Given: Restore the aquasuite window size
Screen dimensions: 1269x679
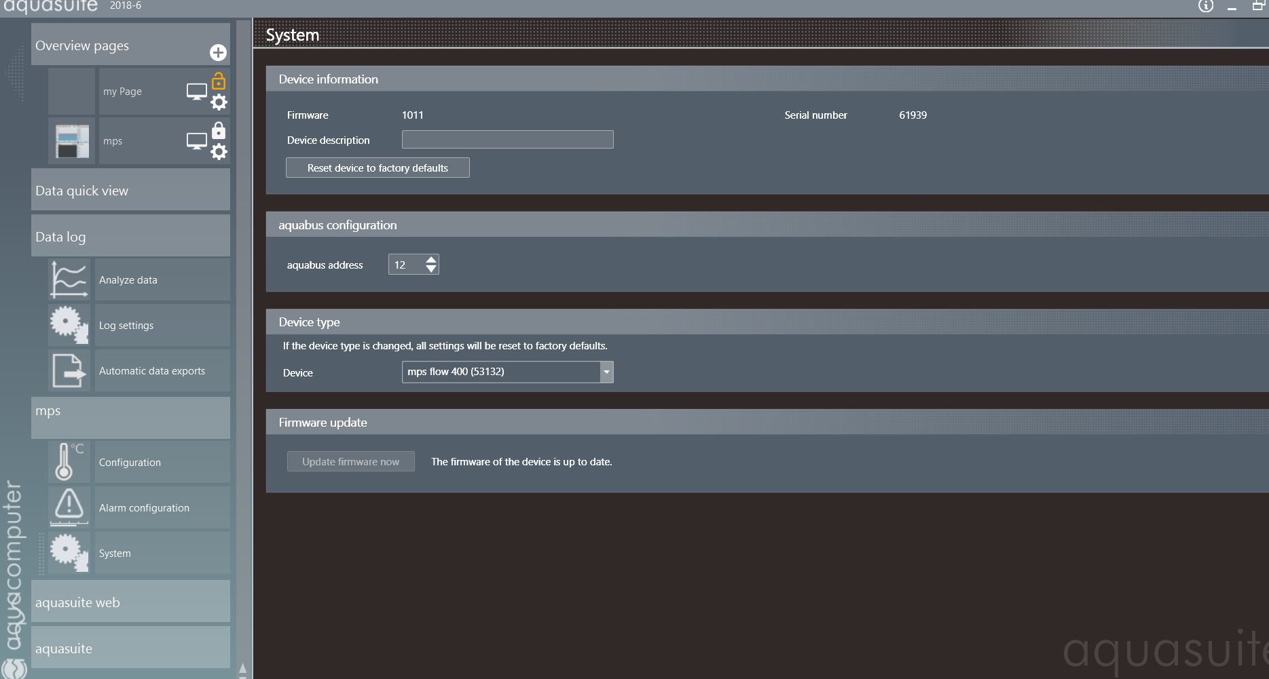Looking at the screenshot, I should (1258, 6).
